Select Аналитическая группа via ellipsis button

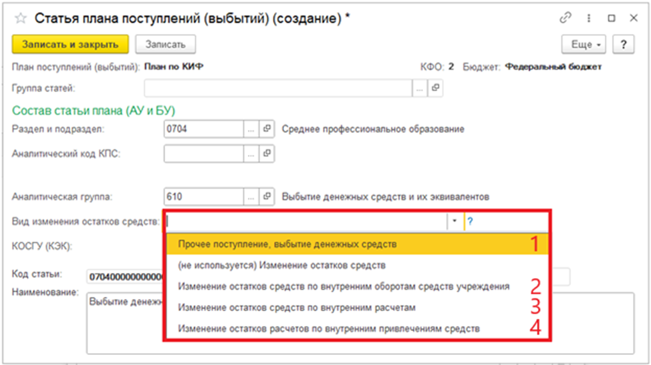(x=251, y=197)
